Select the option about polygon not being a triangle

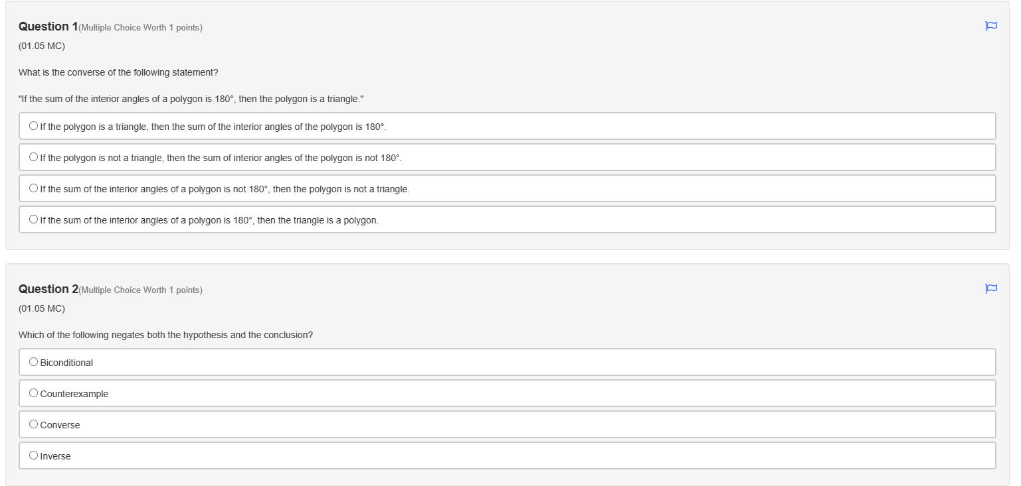pos(33,156)
